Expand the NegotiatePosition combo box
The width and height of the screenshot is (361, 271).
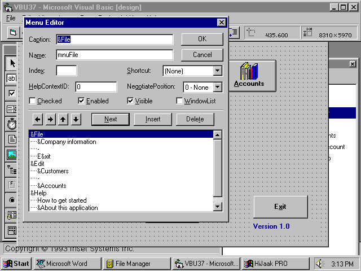[x=218, y=88]
